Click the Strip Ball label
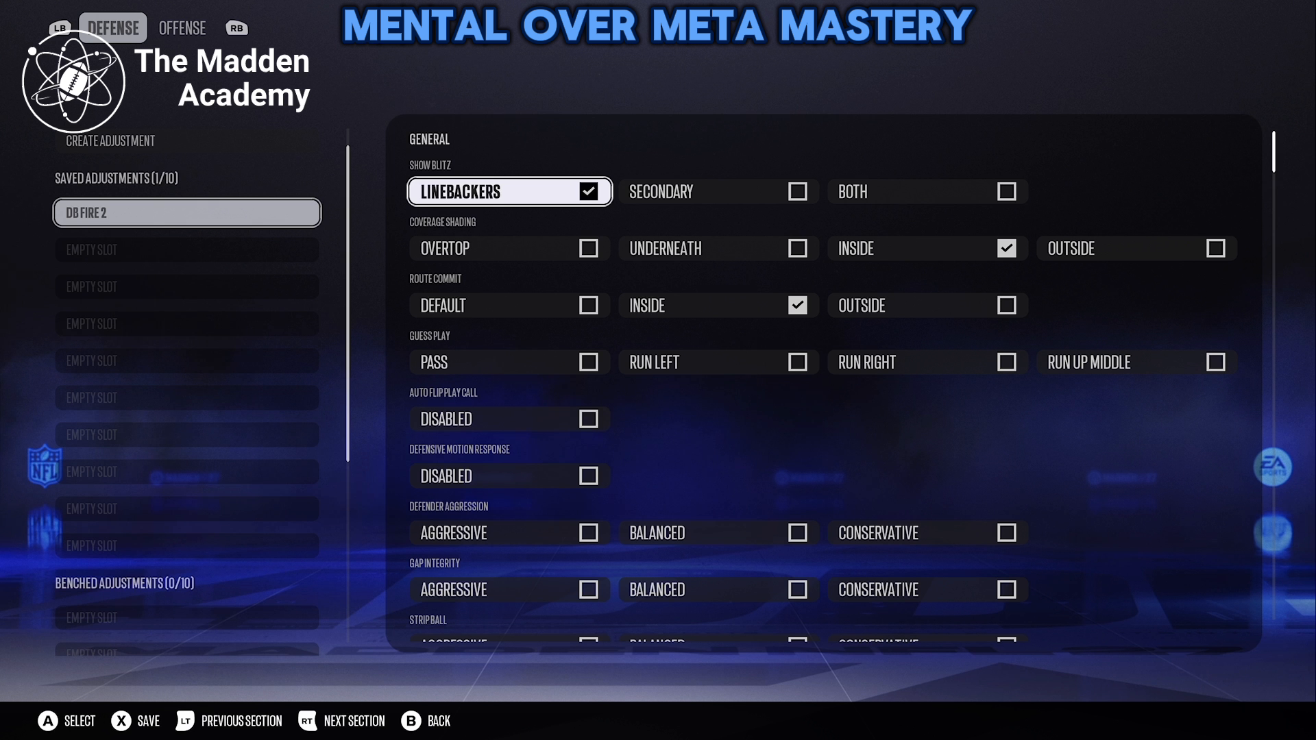The width and height of the screenshot is (1316, 740). (428, 620)
